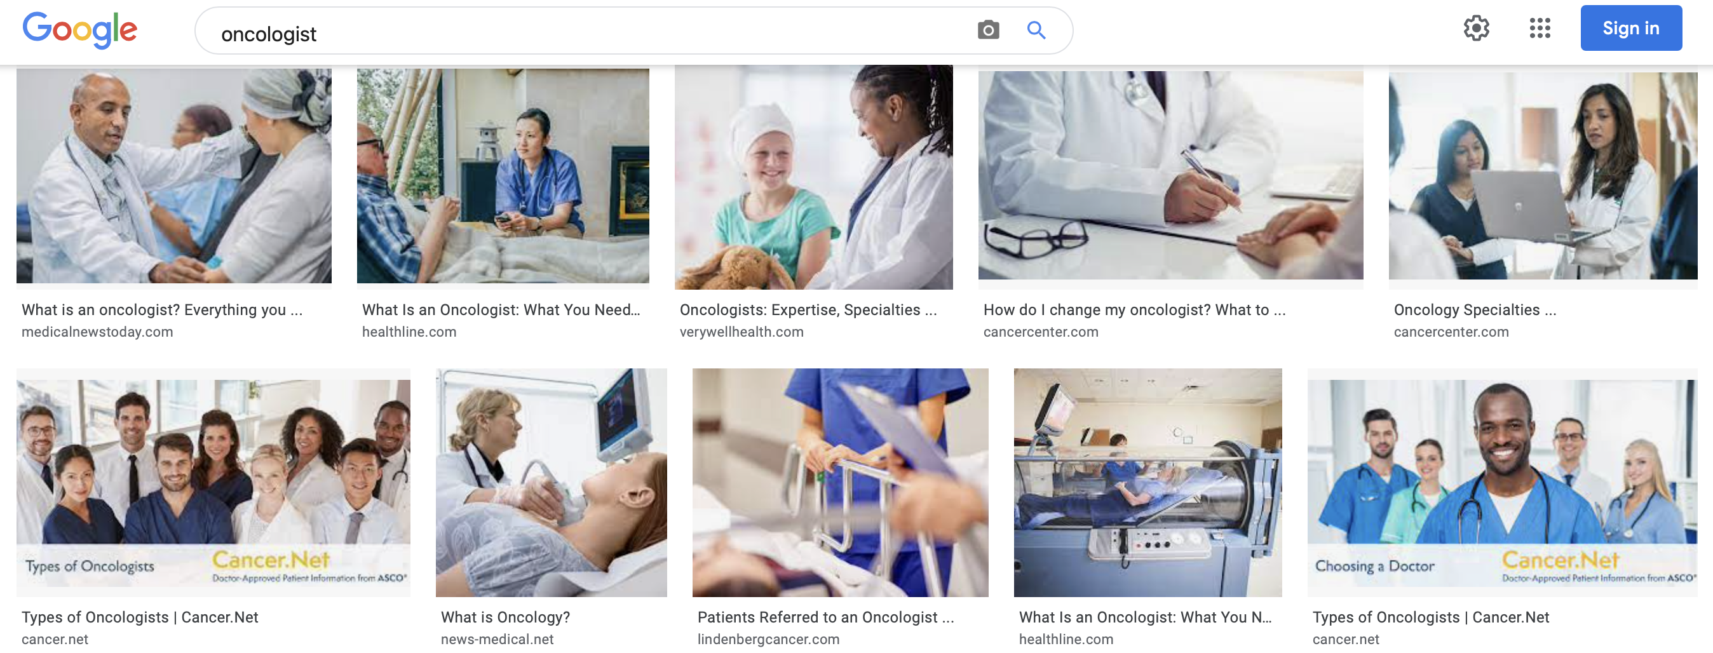The width and height of the screenshot is (1713, 653).
Task: Open the Choosing a Doctor Cancer.Net image
Action: tap(1502, 483)
